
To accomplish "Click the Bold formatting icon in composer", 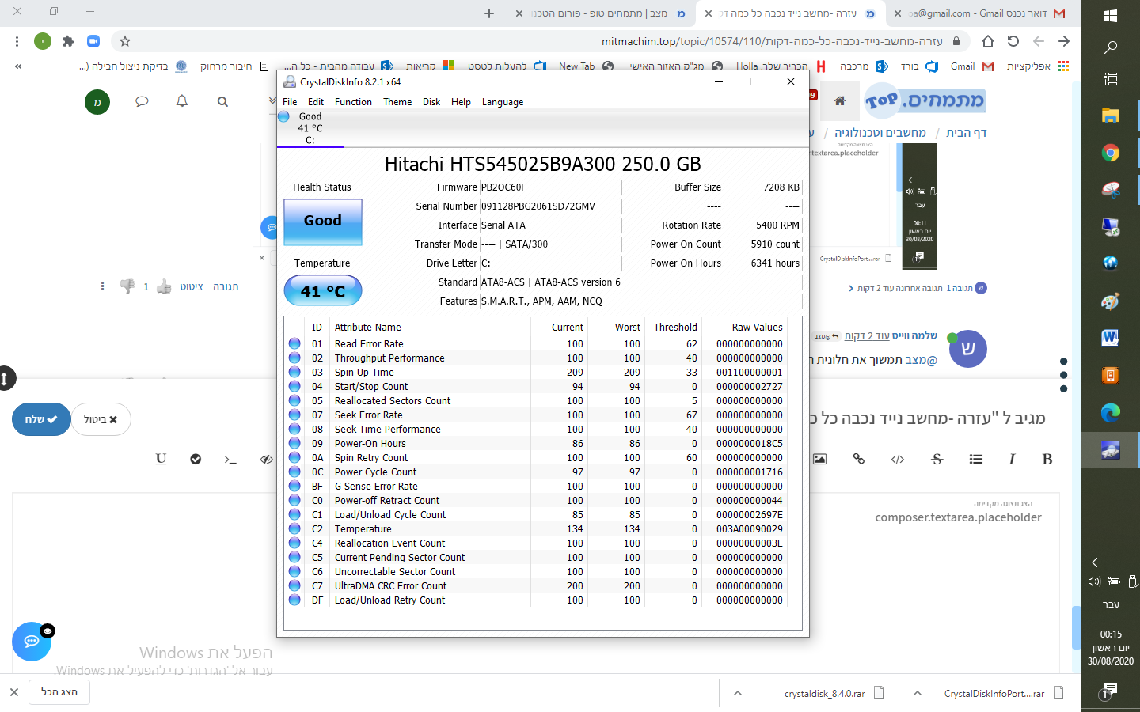I will click(1047, 459).
